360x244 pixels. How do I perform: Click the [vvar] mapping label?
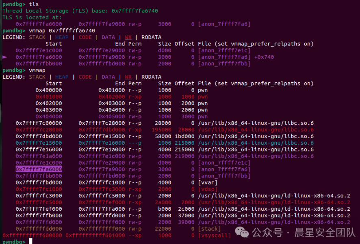point(208,182)
